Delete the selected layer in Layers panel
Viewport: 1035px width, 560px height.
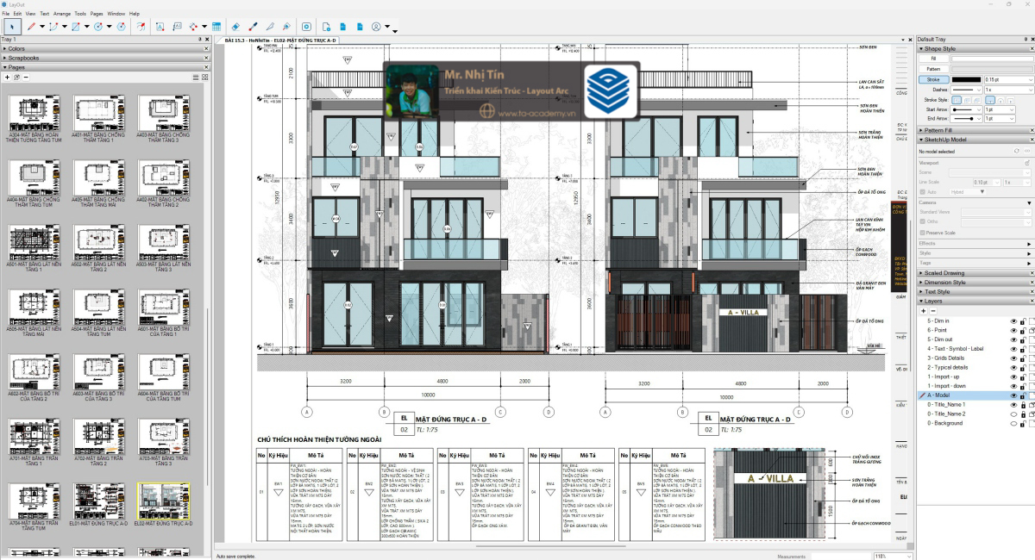[932, 311]
